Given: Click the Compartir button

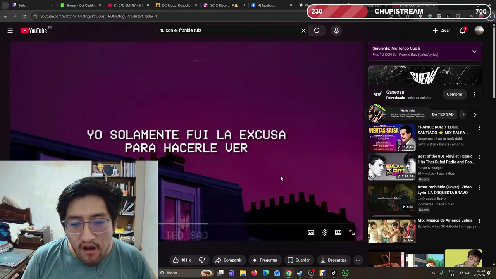Looking at the screenshot, I should pyautogui.click(x=229, y=260).
